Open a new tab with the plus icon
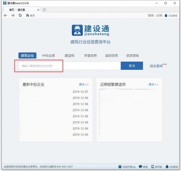Screen dimensions: 181x171 click(44, 10)
